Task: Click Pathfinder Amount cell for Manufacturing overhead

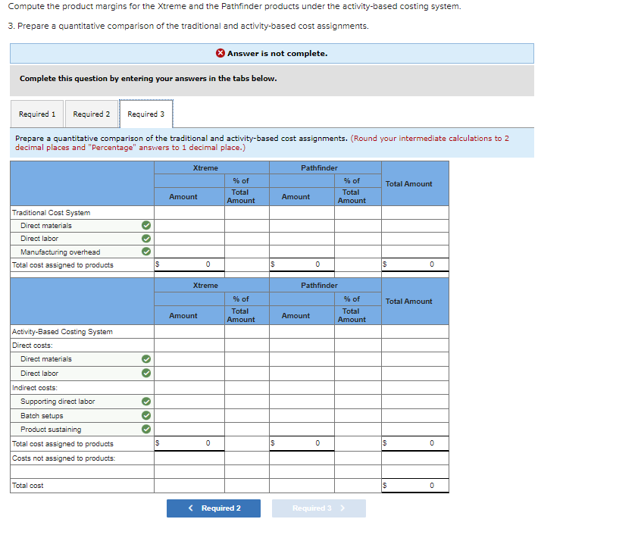Action: (302, 252)
